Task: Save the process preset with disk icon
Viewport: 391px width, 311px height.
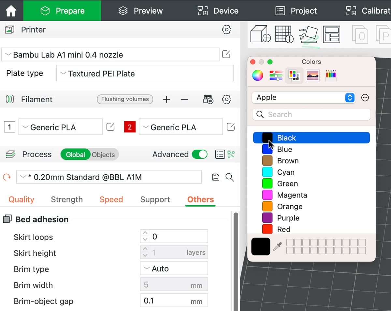Action: [x=215, y=177]
